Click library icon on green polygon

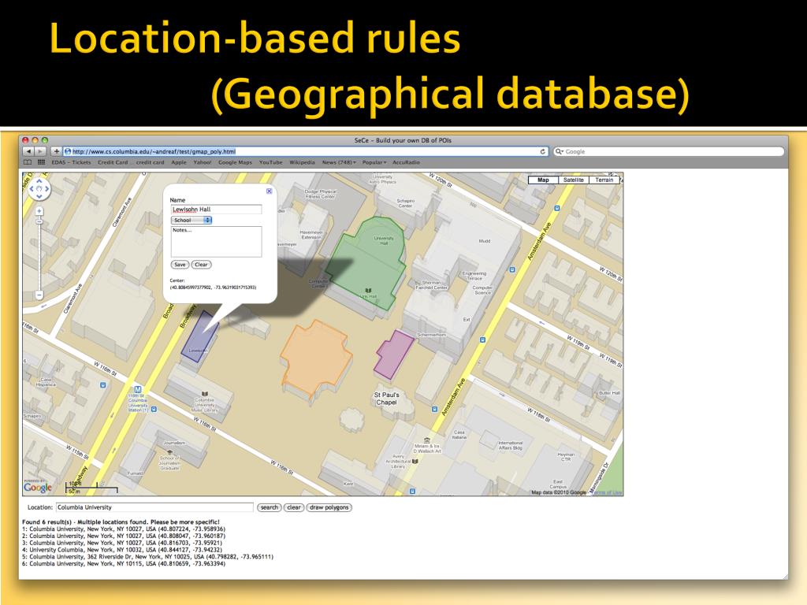coord(368,291)
